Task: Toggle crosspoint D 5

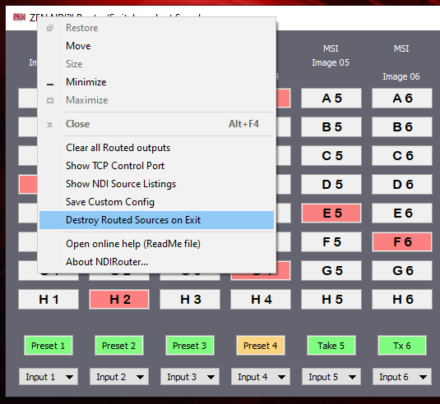Action: [x=331, y=185]
